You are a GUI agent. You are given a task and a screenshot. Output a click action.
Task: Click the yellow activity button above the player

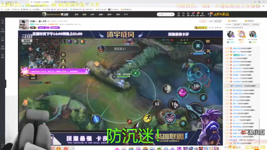point(201,28)
